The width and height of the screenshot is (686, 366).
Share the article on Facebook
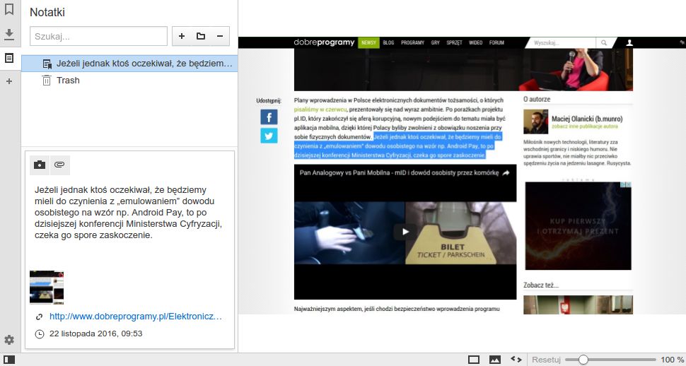[269, 117]
